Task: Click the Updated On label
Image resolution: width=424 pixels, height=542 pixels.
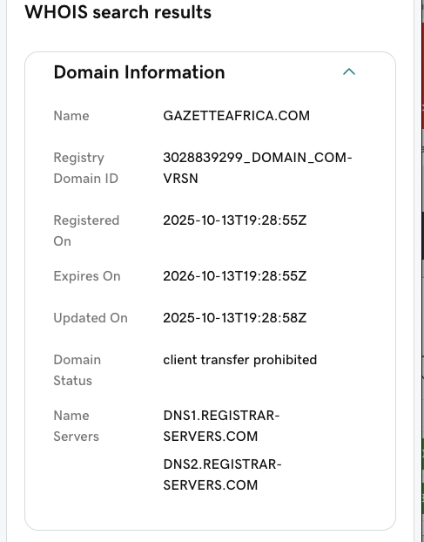Action: pos(91,318)
